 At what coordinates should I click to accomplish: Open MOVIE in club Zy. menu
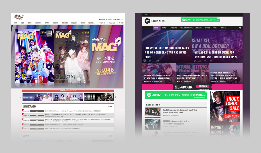pos(23,23)
